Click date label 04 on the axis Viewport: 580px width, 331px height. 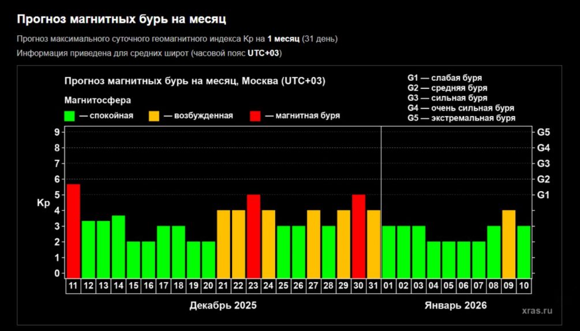[433, 286]
